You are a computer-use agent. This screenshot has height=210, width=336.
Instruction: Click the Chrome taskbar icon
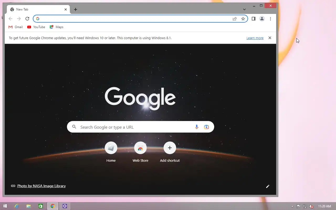coord(53,206)
